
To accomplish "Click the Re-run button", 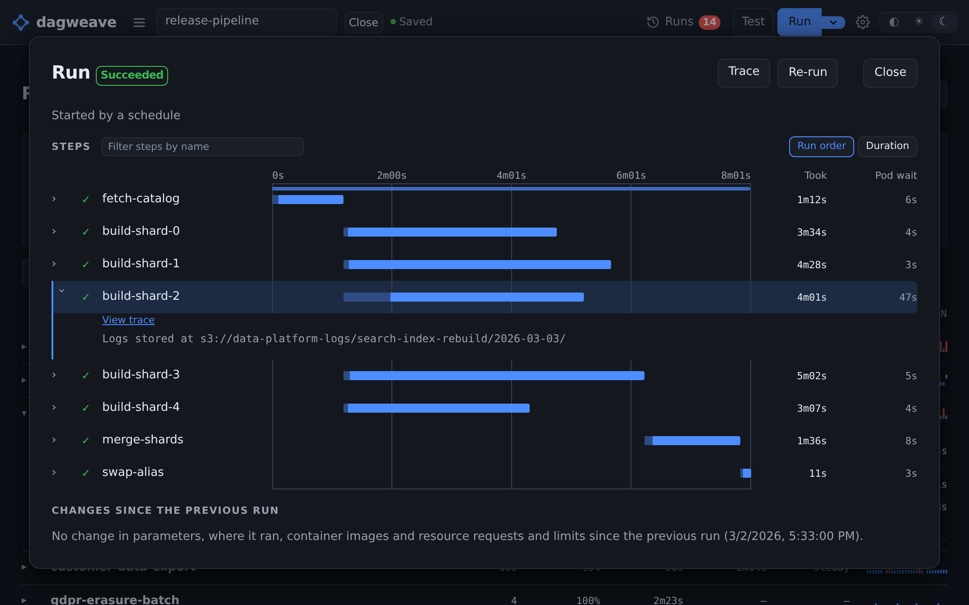I will pos(807,72).
